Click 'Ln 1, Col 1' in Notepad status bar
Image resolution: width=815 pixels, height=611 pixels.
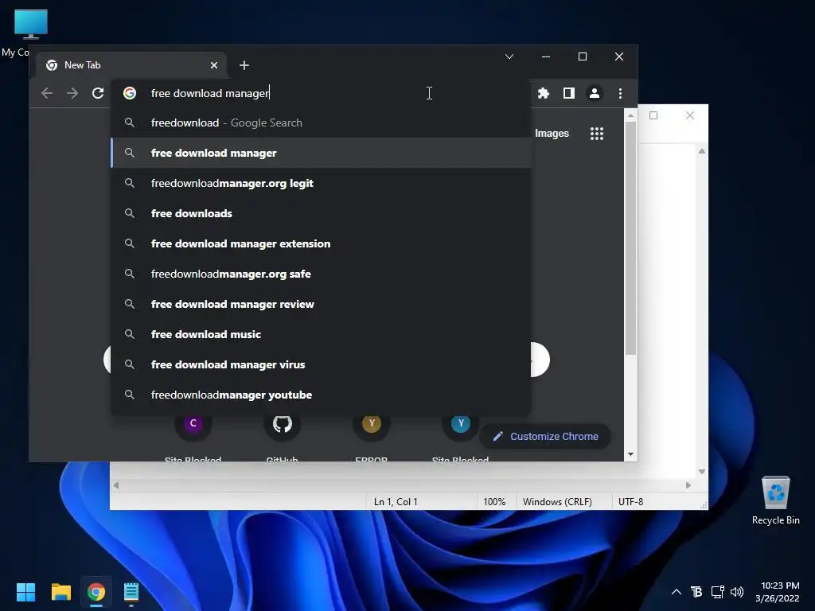[x=395, y=502]
